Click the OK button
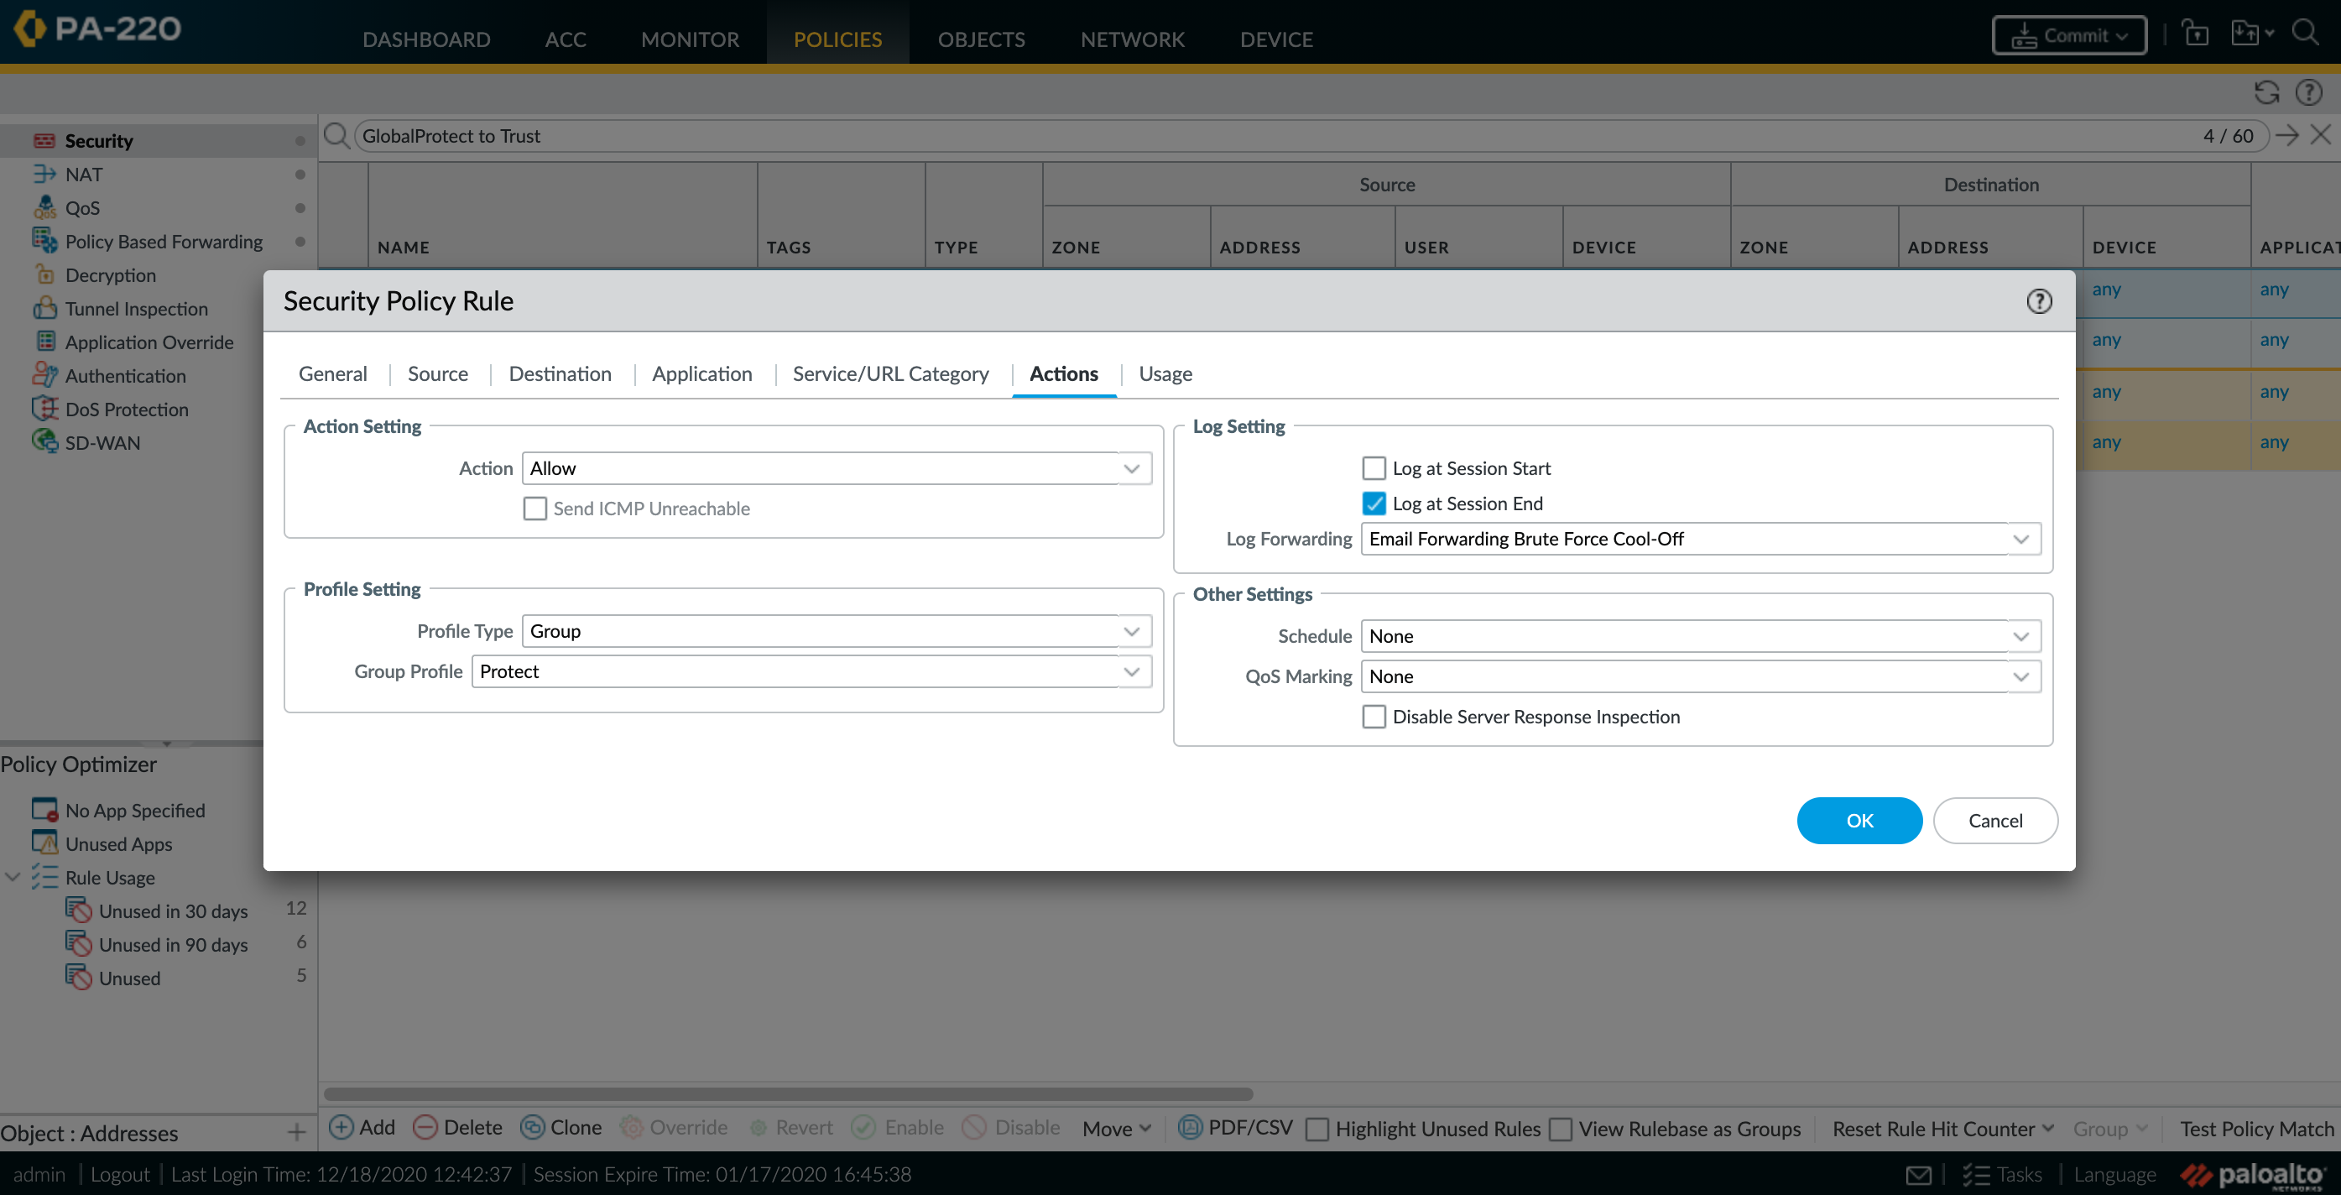2341x1195 pixels. 1859,820
